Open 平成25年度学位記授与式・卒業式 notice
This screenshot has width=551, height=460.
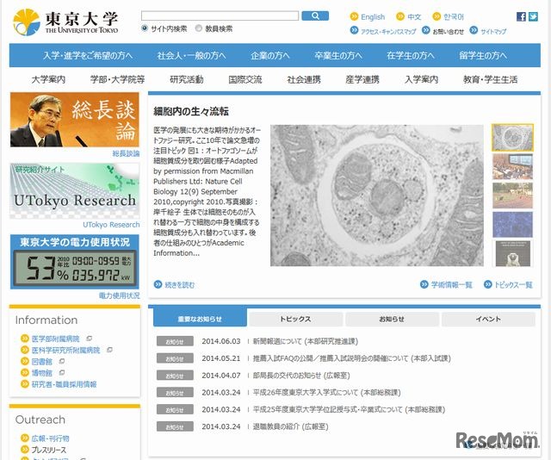[x=349, y=410]
